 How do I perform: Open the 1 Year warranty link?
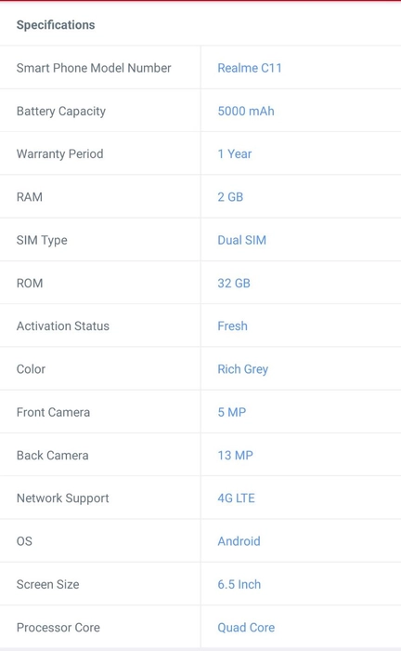tap(235, 153)
